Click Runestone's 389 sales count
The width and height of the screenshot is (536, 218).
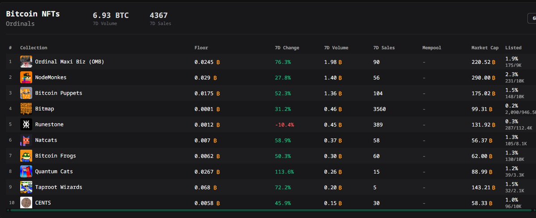pyautogui.click(x=378, y=125)
